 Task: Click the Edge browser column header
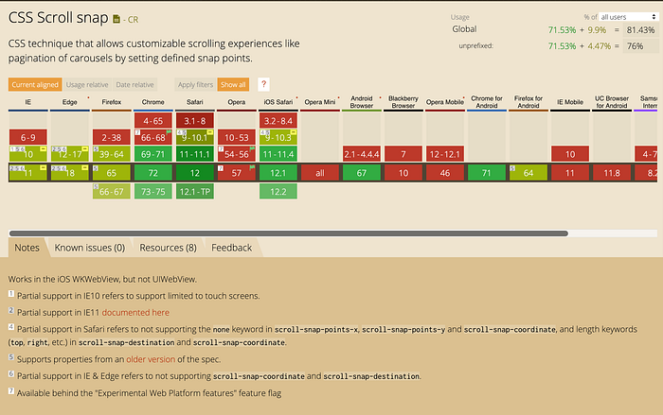tap(70, 102)
